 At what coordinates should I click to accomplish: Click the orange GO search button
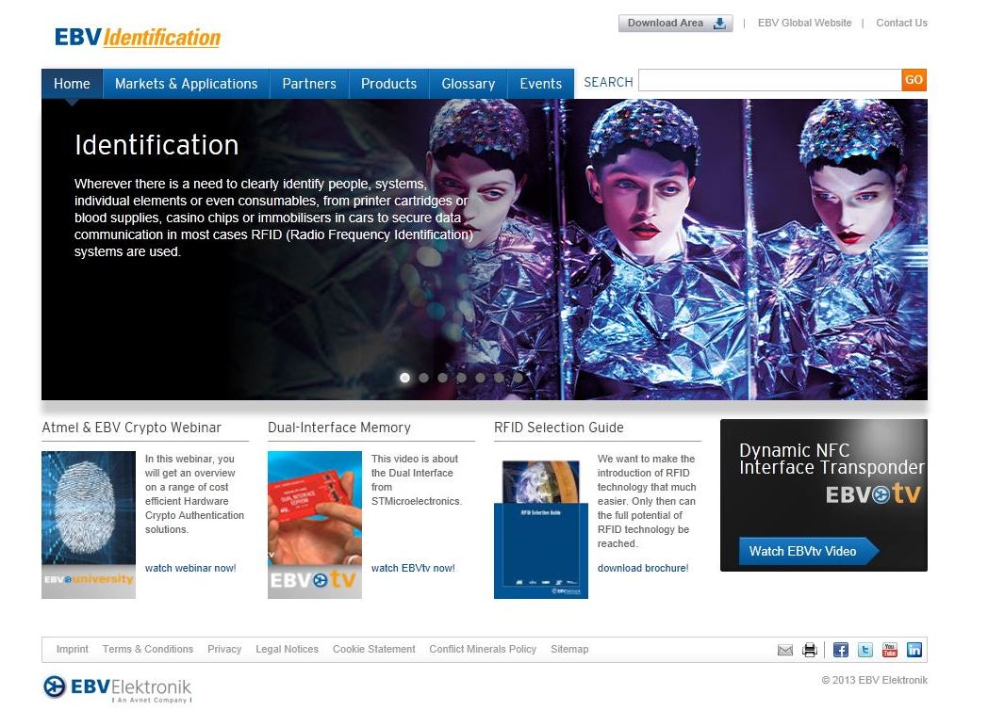coord(914,80)
